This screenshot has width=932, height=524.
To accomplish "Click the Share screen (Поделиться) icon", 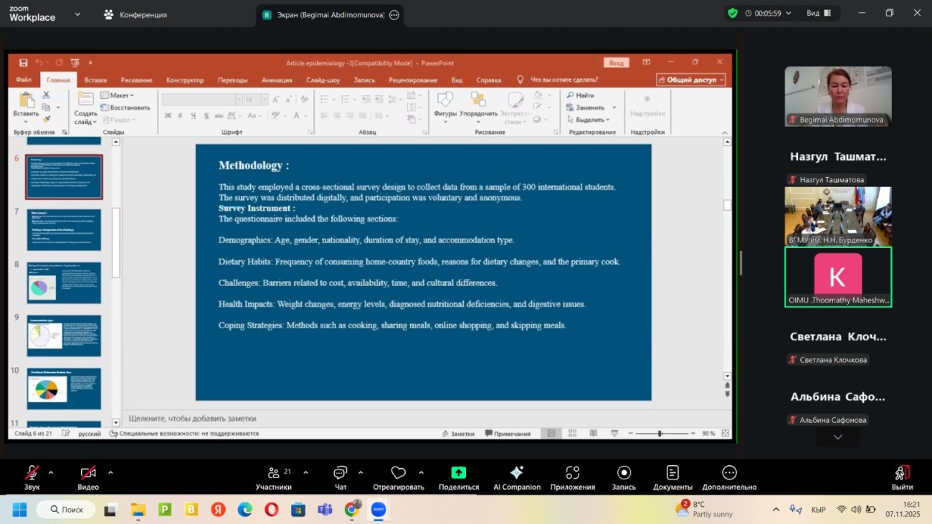I will point(458,473).
